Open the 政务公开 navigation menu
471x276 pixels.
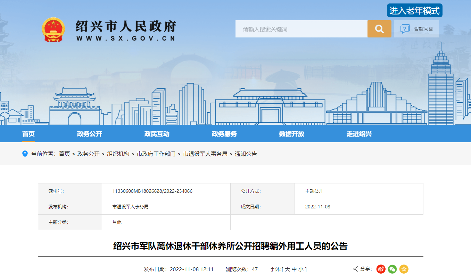pyautogui.click(x=90, y=134)
